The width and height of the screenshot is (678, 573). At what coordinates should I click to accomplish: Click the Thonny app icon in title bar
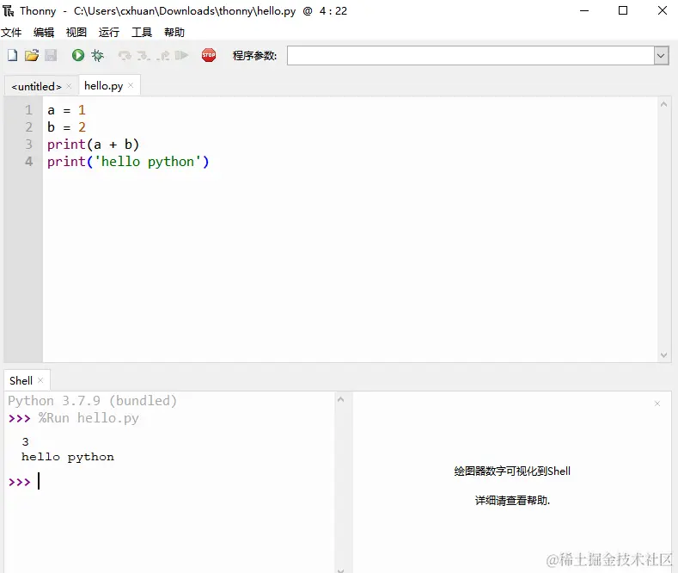point(9,11)
